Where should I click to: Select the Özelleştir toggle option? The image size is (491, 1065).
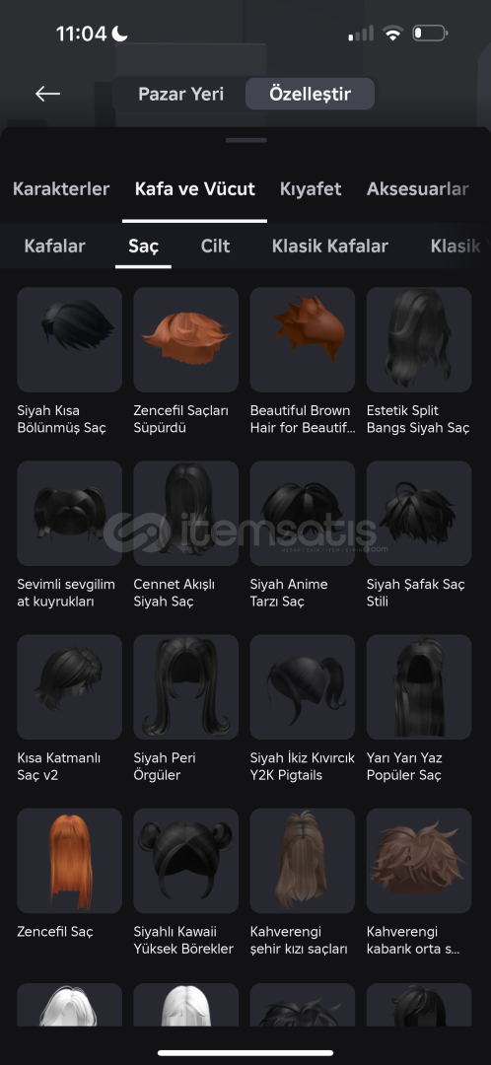click(x=310, y=94)
